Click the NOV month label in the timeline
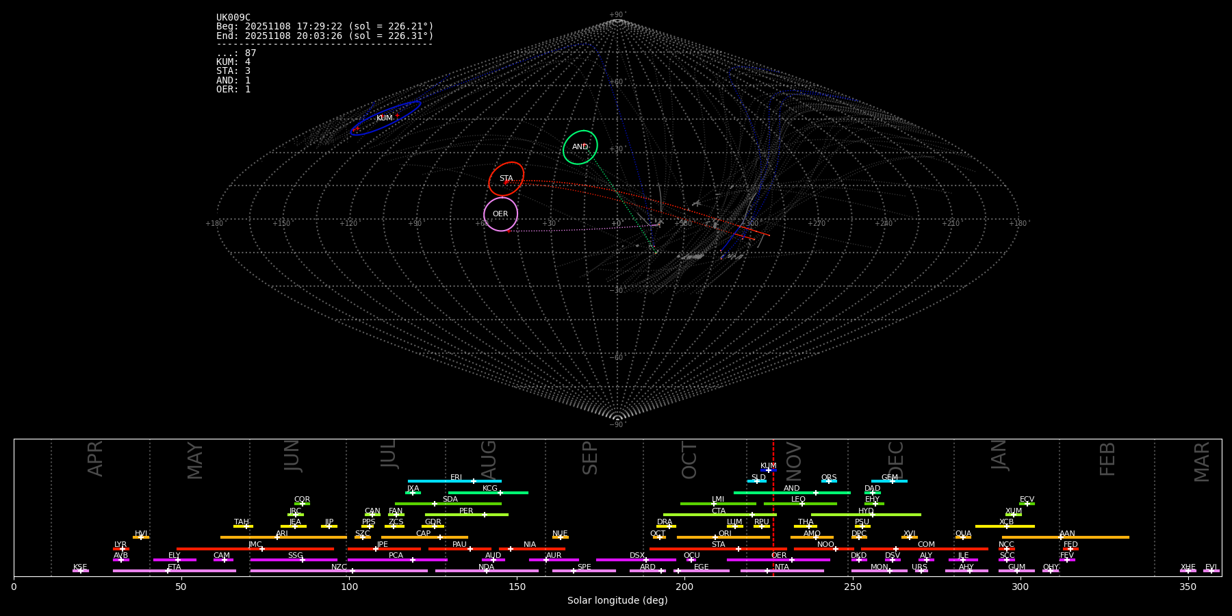 click(794, 460)
